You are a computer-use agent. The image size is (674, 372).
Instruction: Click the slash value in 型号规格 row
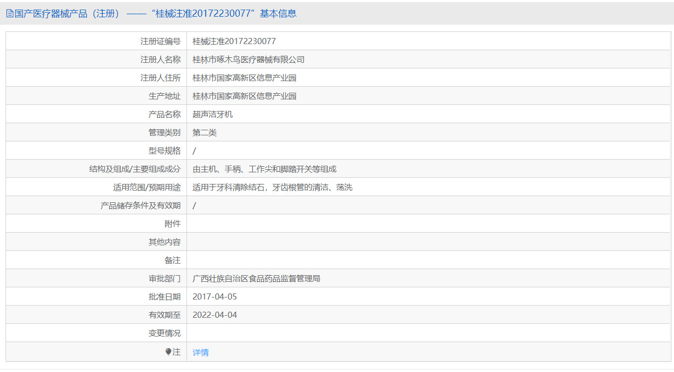pyautogui.click(x=195, y=151)
